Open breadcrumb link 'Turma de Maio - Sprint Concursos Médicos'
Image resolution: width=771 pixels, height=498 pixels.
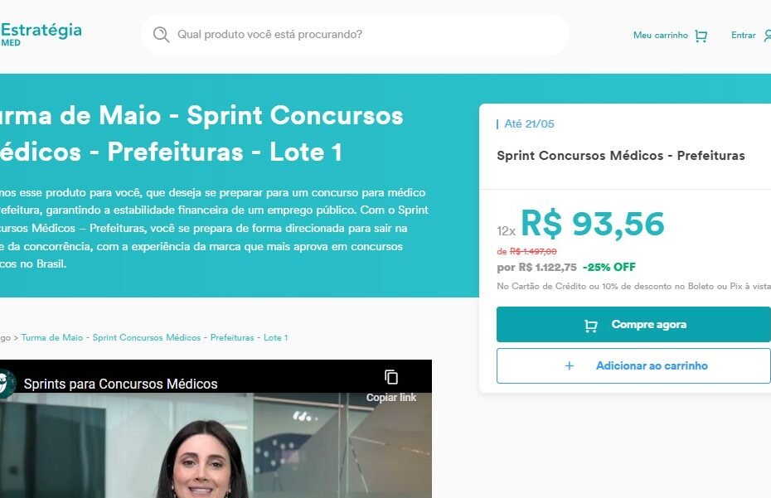[154, 338]
